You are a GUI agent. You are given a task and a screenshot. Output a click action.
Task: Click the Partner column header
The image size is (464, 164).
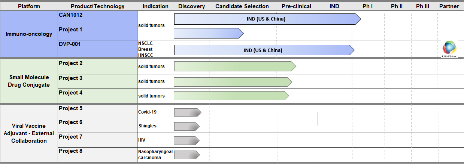click(449, 6)
